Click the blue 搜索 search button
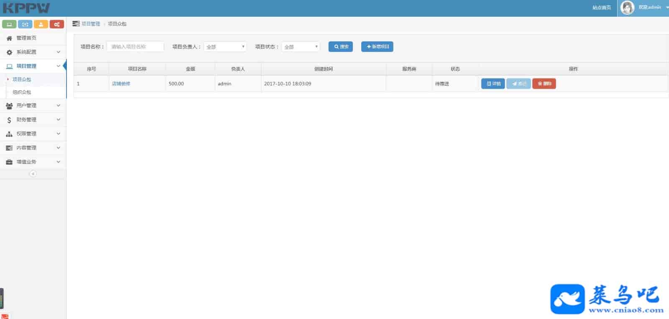The height and width of the screenshot is (319, 669). click(x=340, y=47)
